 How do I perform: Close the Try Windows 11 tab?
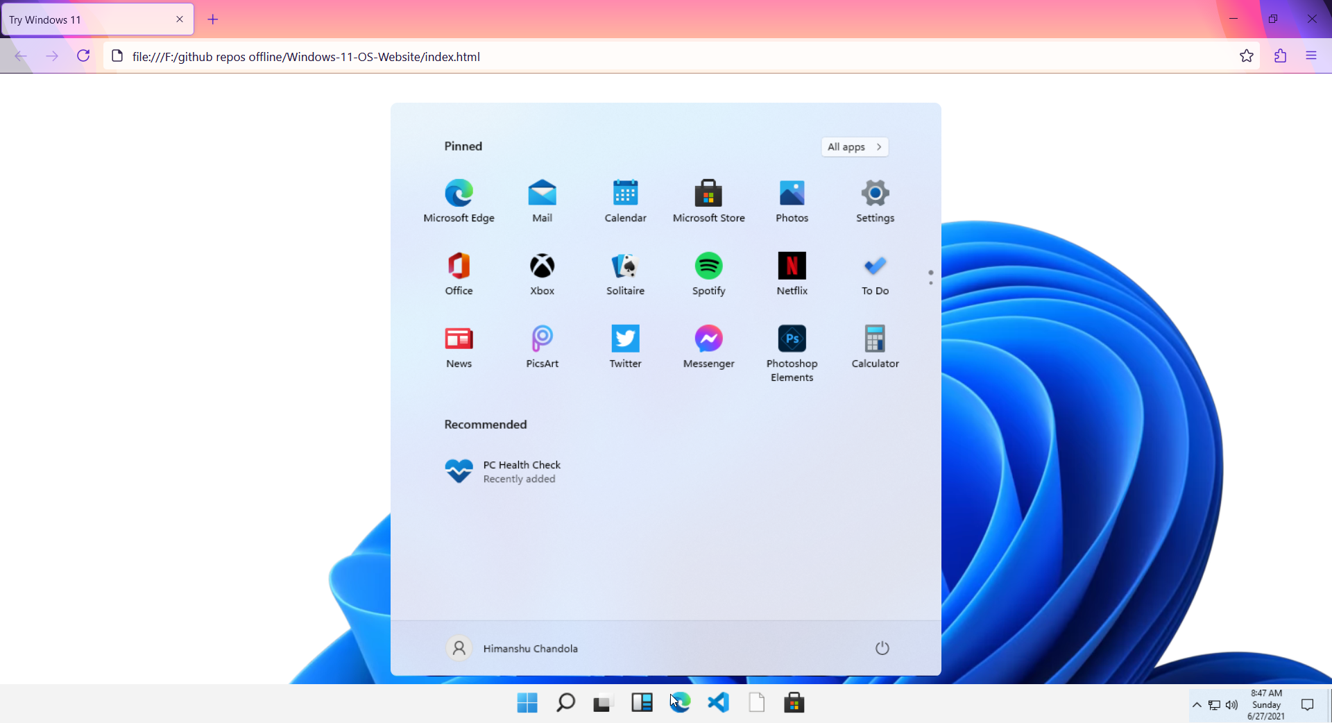pyautogui.click(x=180, y=19)
